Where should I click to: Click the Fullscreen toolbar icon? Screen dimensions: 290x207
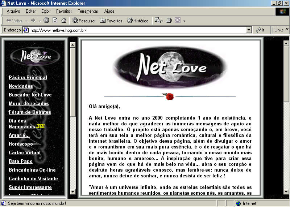click(178, 21)
